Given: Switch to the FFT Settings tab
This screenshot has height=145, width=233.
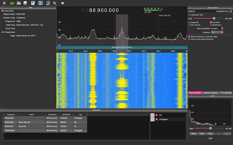Looking at the screenshot, I should tap(226, 93).
